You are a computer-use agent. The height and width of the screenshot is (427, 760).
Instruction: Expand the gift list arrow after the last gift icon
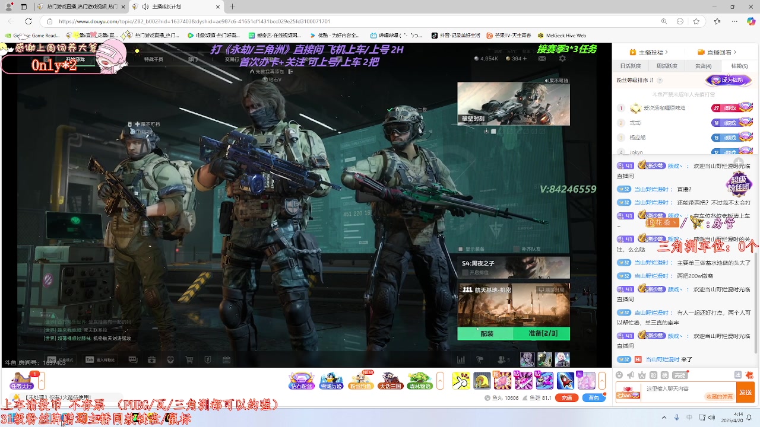click(602, 381)
